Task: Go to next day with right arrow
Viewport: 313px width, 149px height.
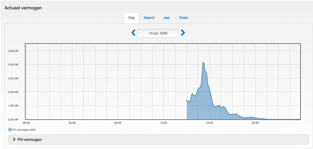Action: coord(183,32)
